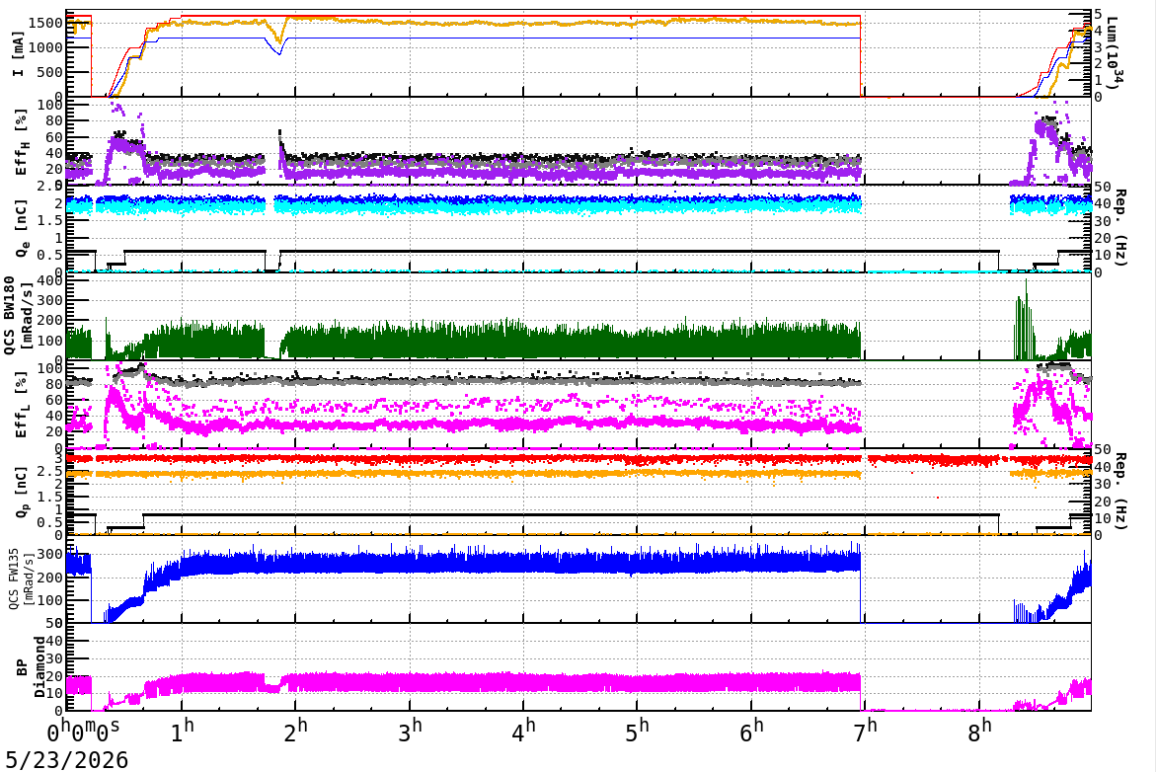Click the "Lum(10^34)" right axis label
The height and width of the screenshot is (772, 1157).
pyautogui.click(x=1113, y=53)
